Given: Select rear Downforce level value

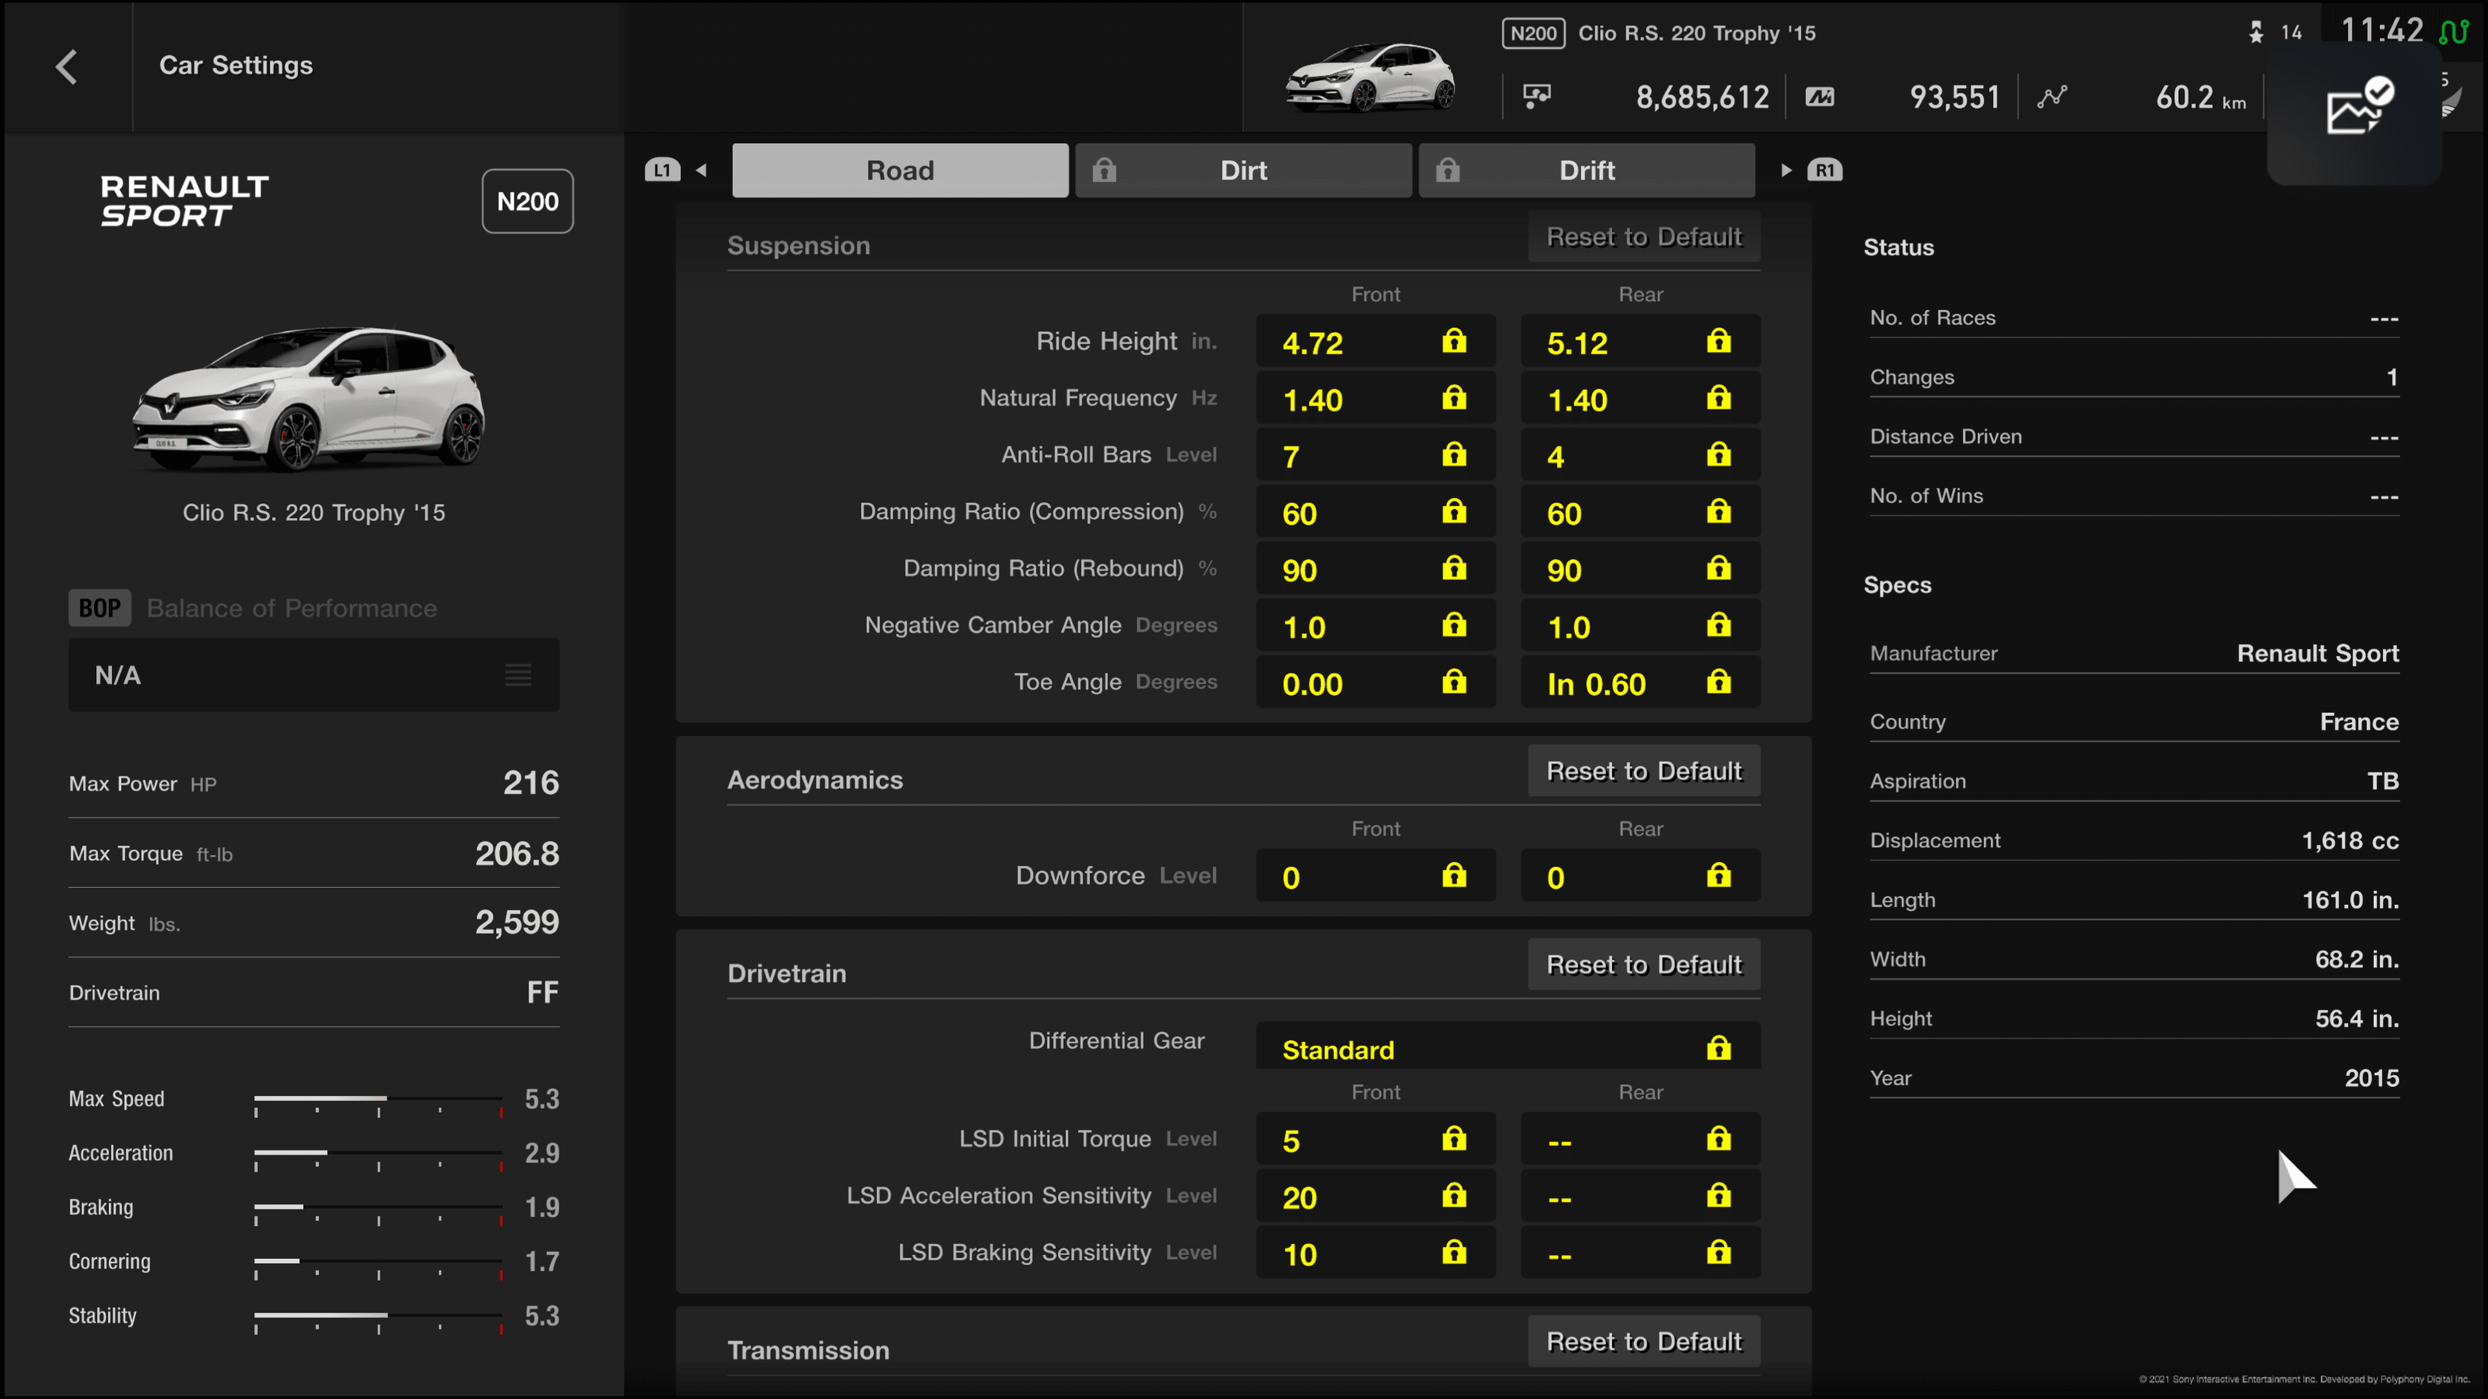Looking at the screenshot, I should (x=1640, y=877).
